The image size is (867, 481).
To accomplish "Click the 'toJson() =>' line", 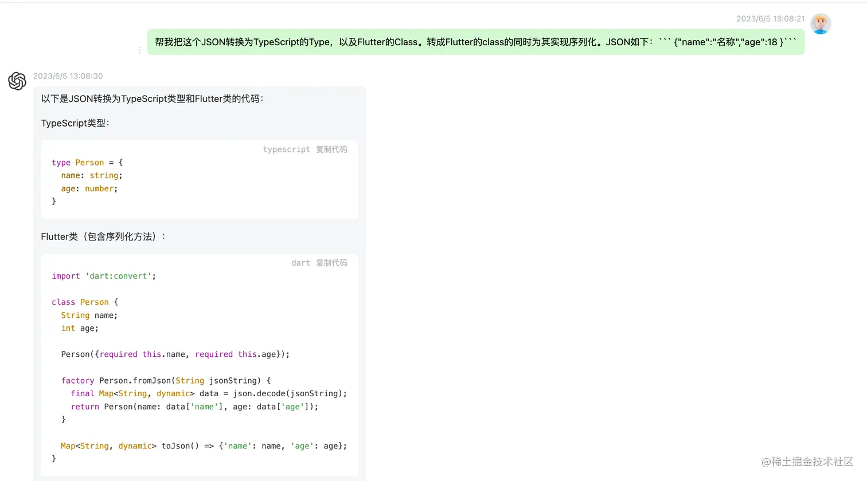I will pos(204,446).
